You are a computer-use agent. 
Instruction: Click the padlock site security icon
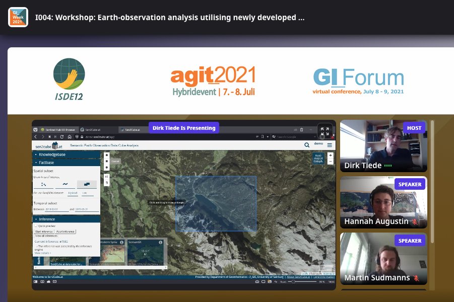pyautogui.click(x=82, y=137)
